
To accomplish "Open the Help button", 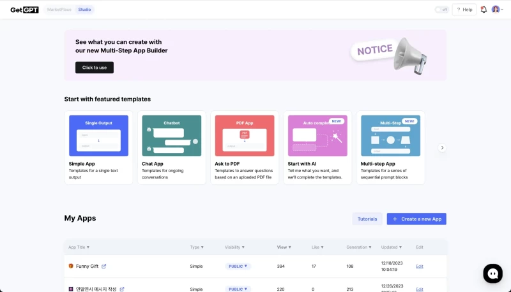I will tap(464, 10).
